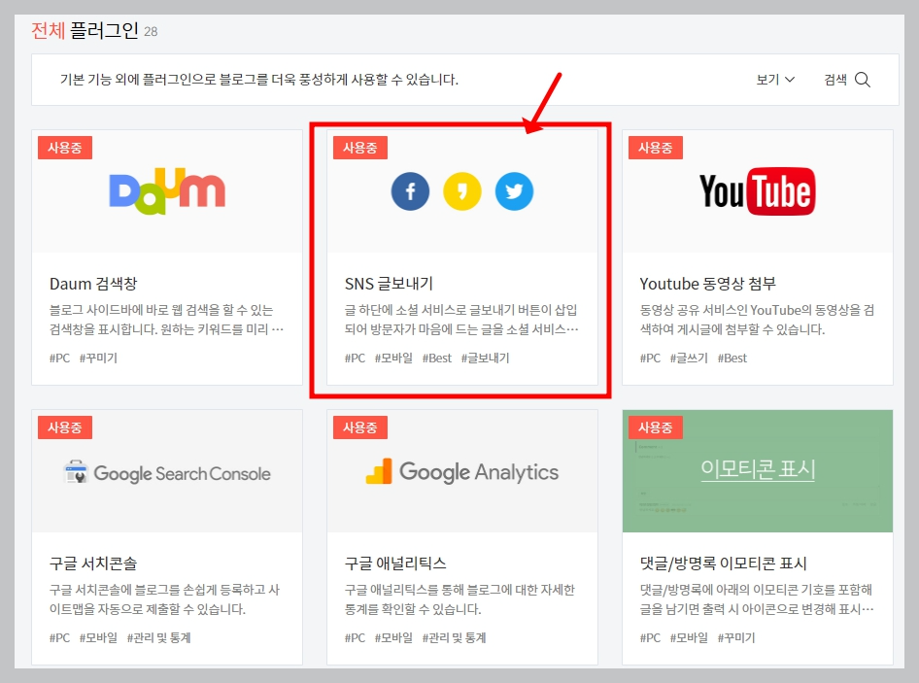Screen dimensions: 919x683
Task: Select #관리 및 통계 tag under 구글 애널리틱스
Action: (455, 637)
